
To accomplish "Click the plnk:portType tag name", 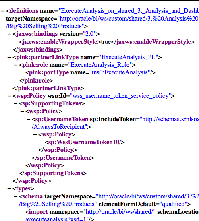I will tap(49, 72).
